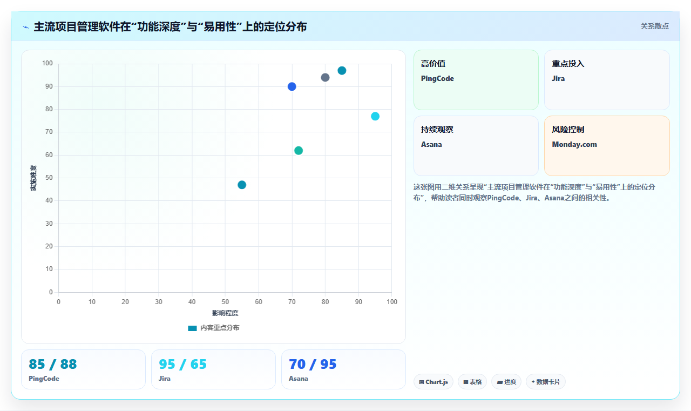Open the 重点投入 Jira quadrant card

point(607,80)
